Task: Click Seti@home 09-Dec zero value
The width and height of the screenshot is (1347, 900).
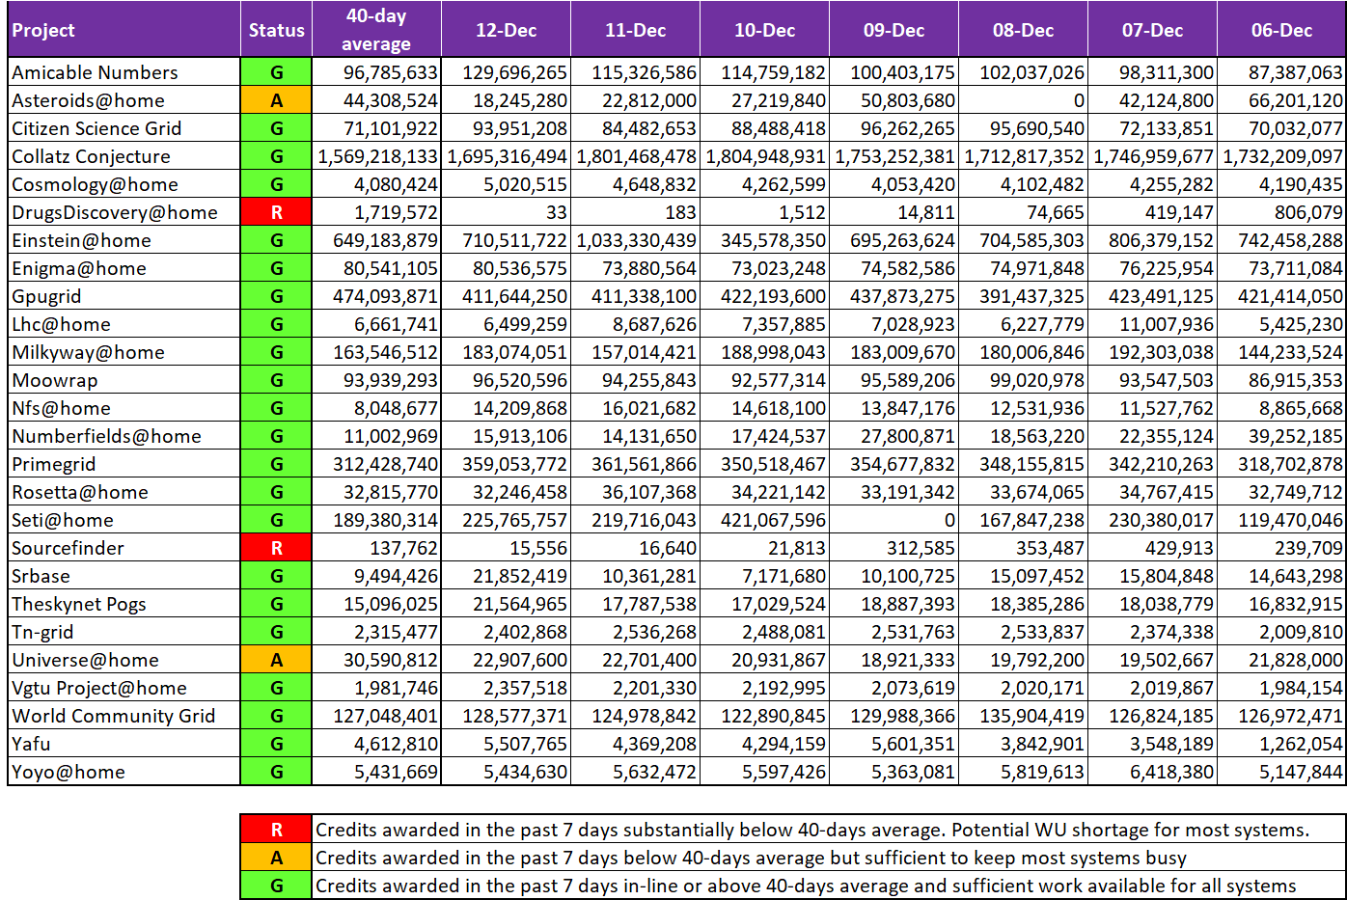Action: [x=893, y=520]
